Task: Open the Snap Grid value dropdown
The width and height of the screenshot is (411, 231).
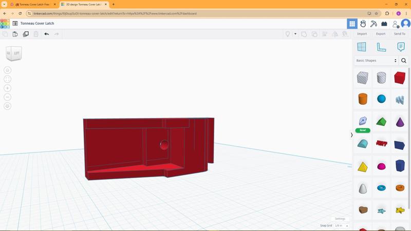Action: tap(342, 226)
